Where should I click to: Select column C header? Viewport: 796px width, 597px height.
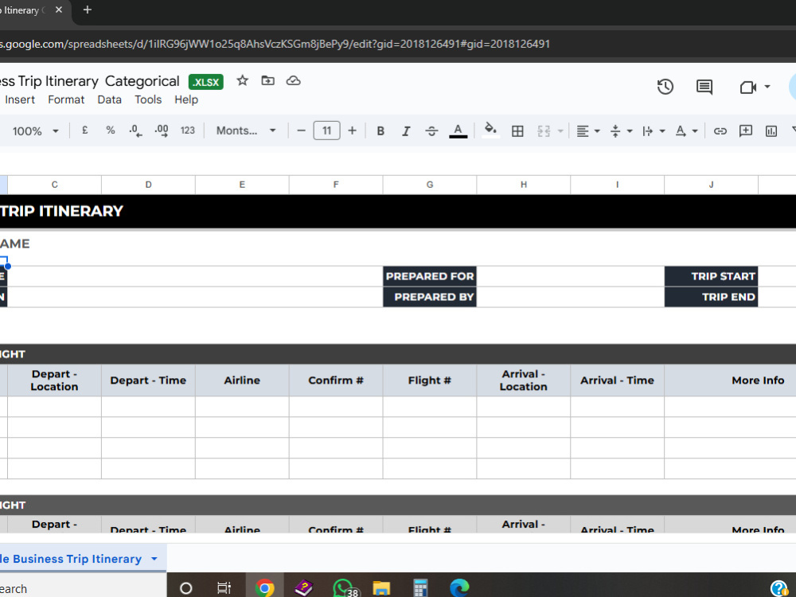coord(54,185)
